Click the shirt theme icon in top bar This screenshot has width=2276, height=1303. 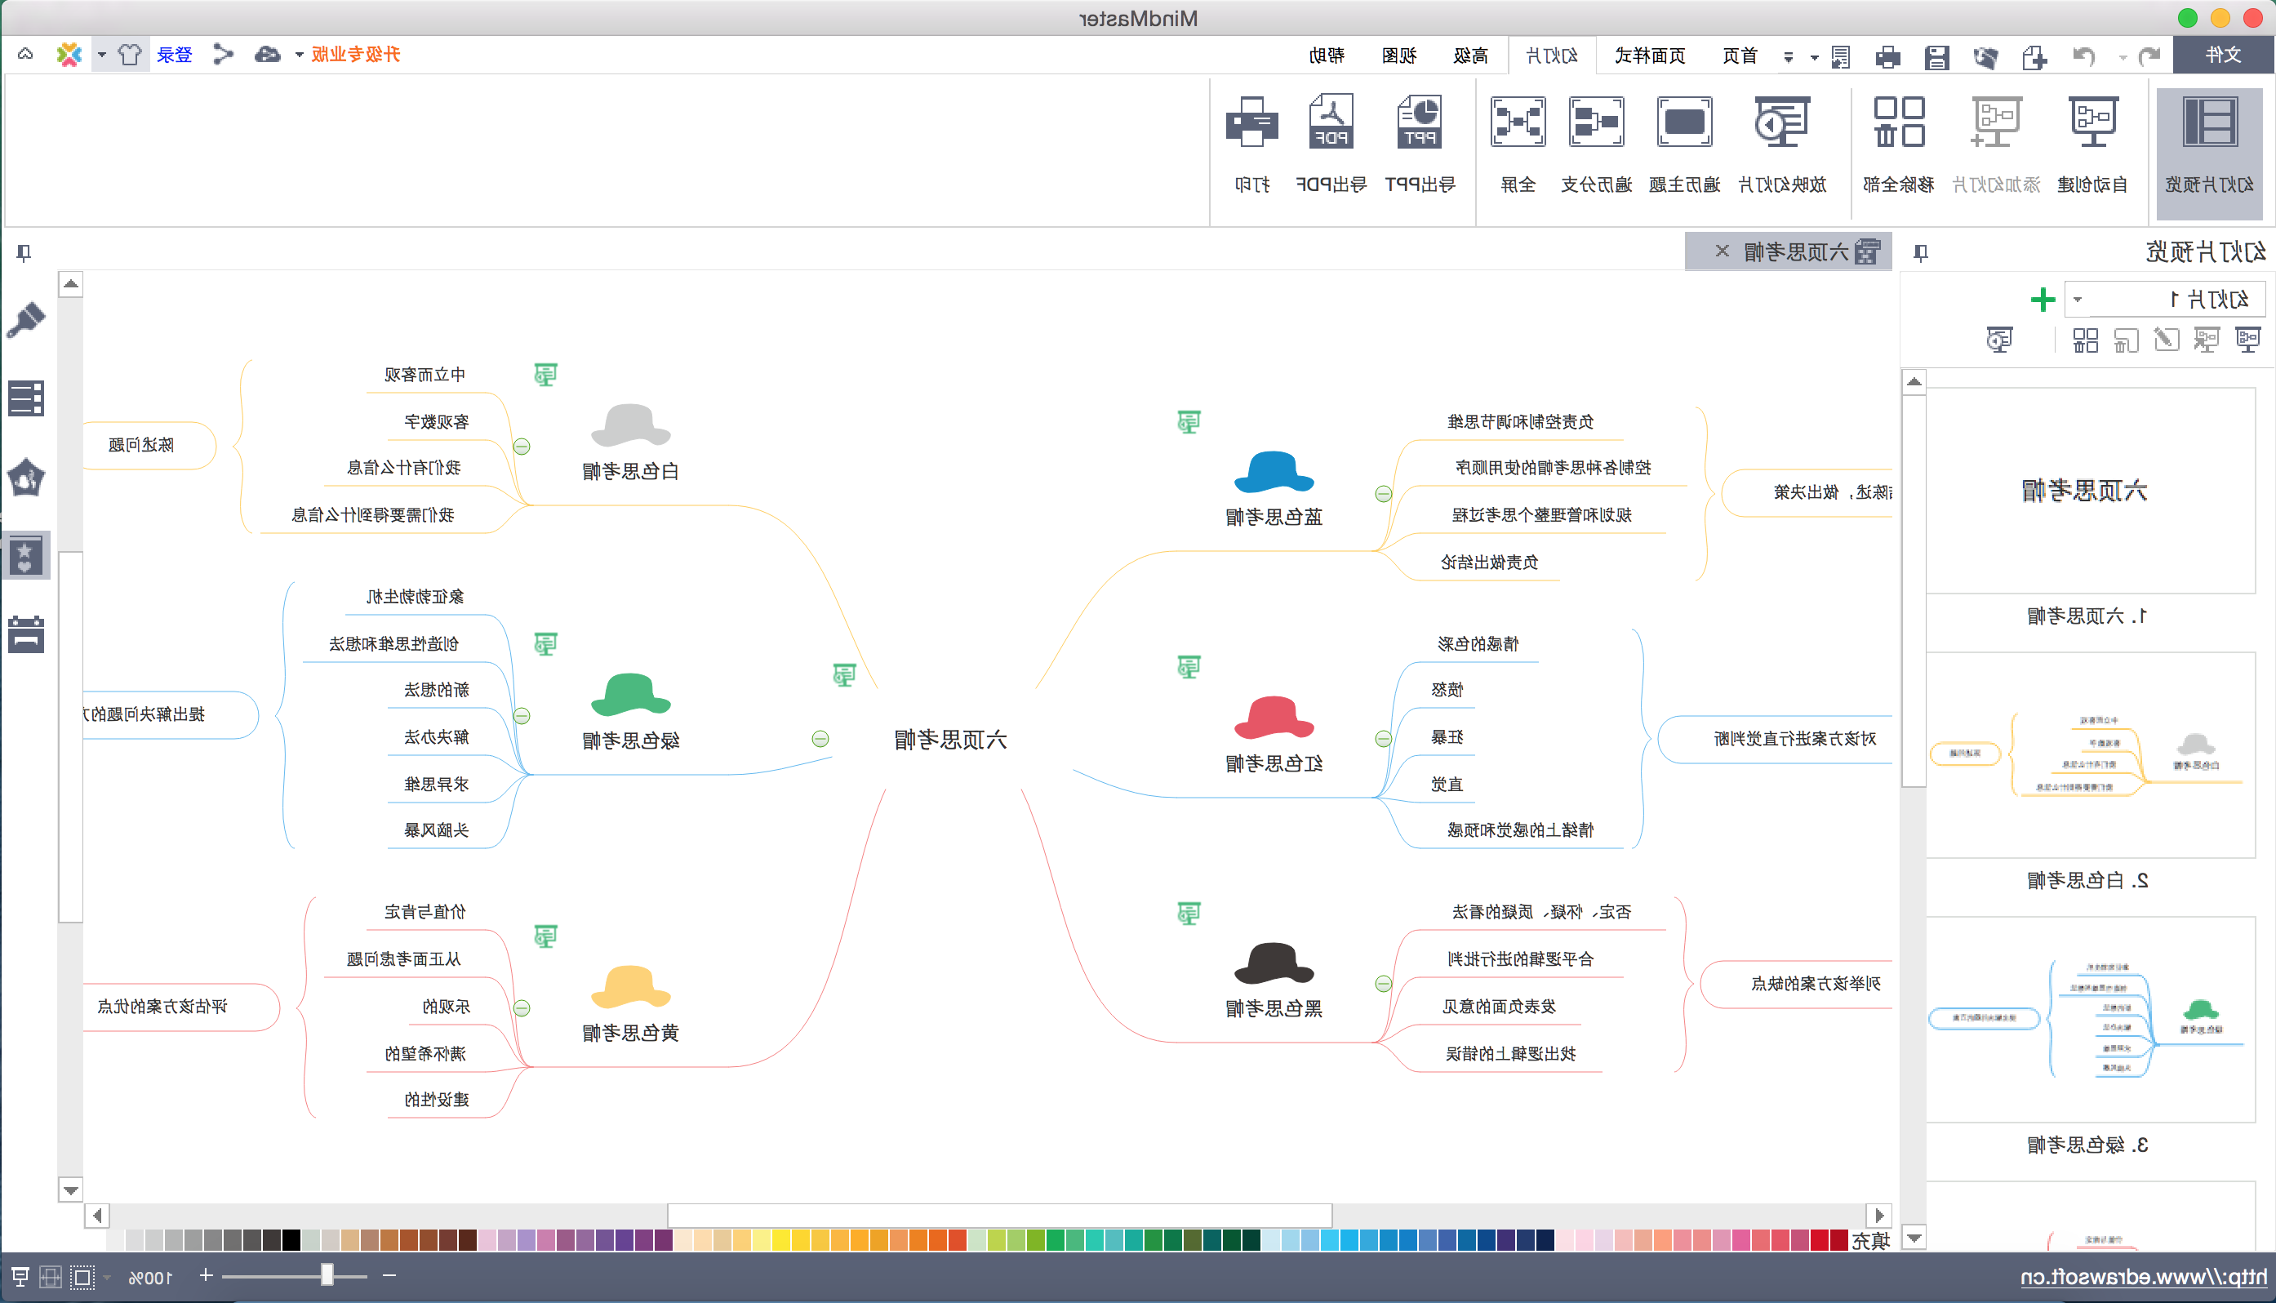[x=130, y=55]
